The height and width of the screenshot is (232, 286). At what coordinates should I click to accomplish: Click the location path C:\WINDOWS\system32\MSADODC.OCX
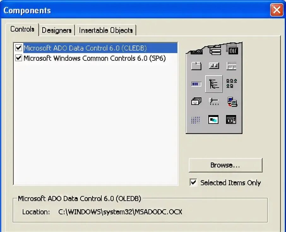[x=120, y=212]
